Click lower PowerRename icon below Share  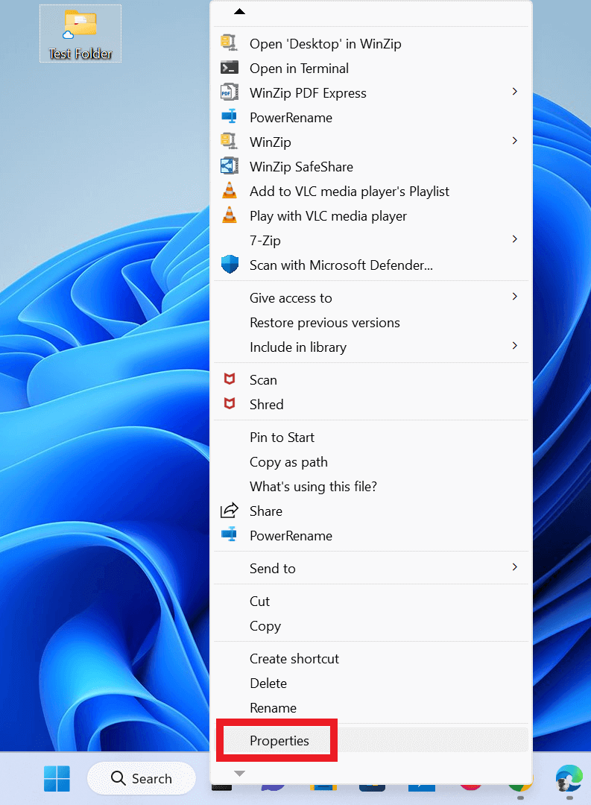[x=229, y=534]
